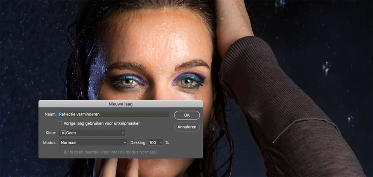Confirm the new layer with OK

coord(187,115)
